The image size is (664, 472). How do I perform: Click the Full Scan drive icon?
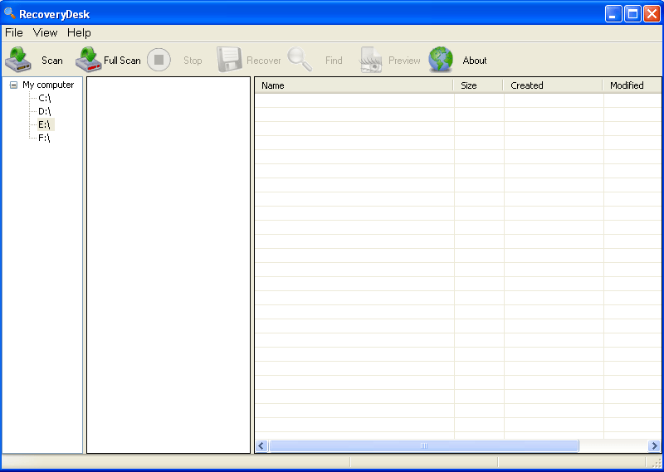89,60
